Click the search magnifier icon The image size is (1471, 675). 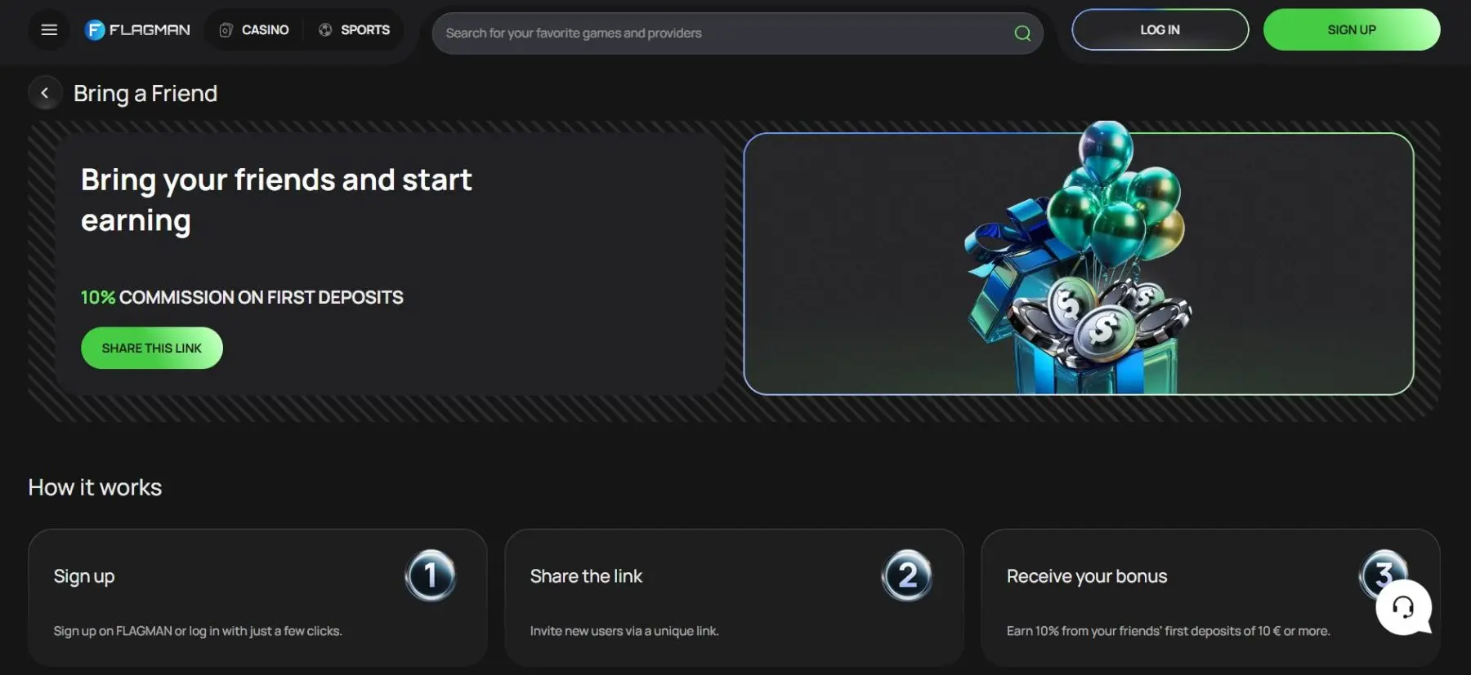coord(1022,33)
